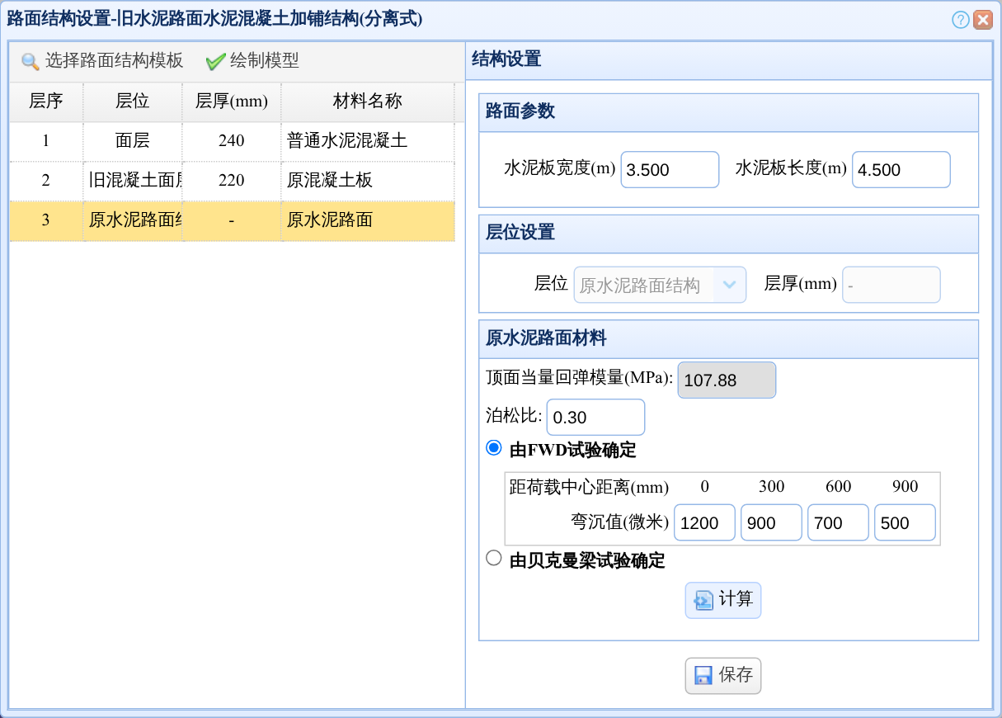The height and width of the screenshot is (718, 1002).
Task: Click the 选择路面结构模板 label
Action: tap(114, 61)
